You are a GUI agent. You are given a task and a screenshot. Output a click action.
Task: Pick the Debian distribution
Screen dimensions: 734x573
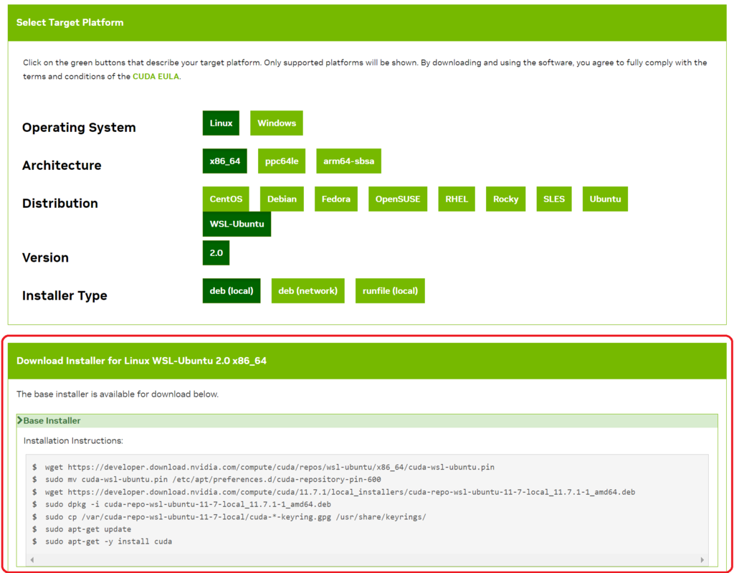282,199
